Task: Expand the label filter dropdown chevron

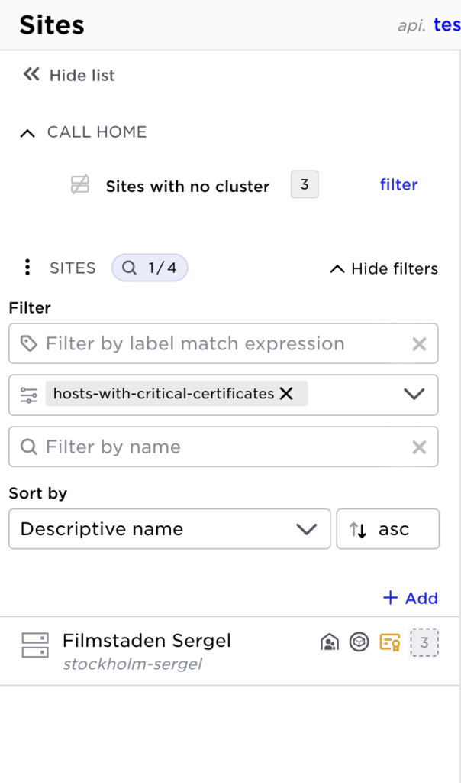Action: coord(414,395)
